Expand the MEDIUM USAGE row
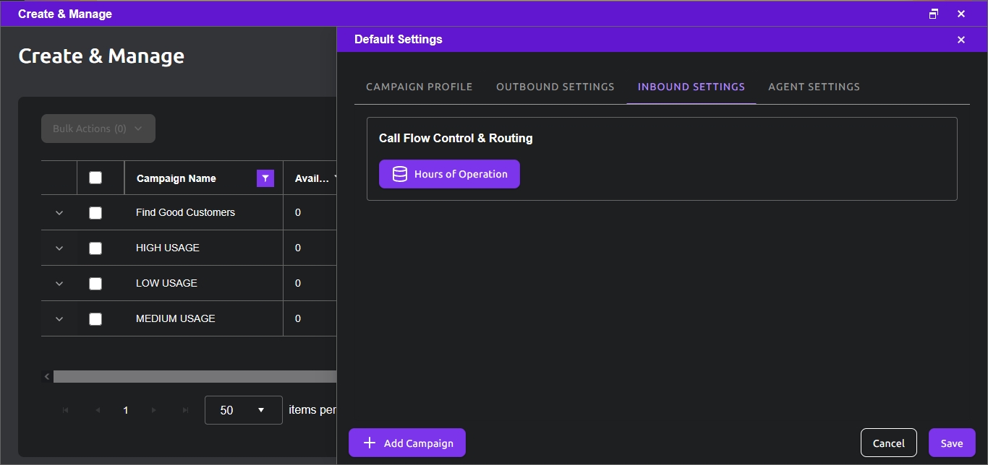Viewport: 988px width, 465px height. click(x=59, y=319)
